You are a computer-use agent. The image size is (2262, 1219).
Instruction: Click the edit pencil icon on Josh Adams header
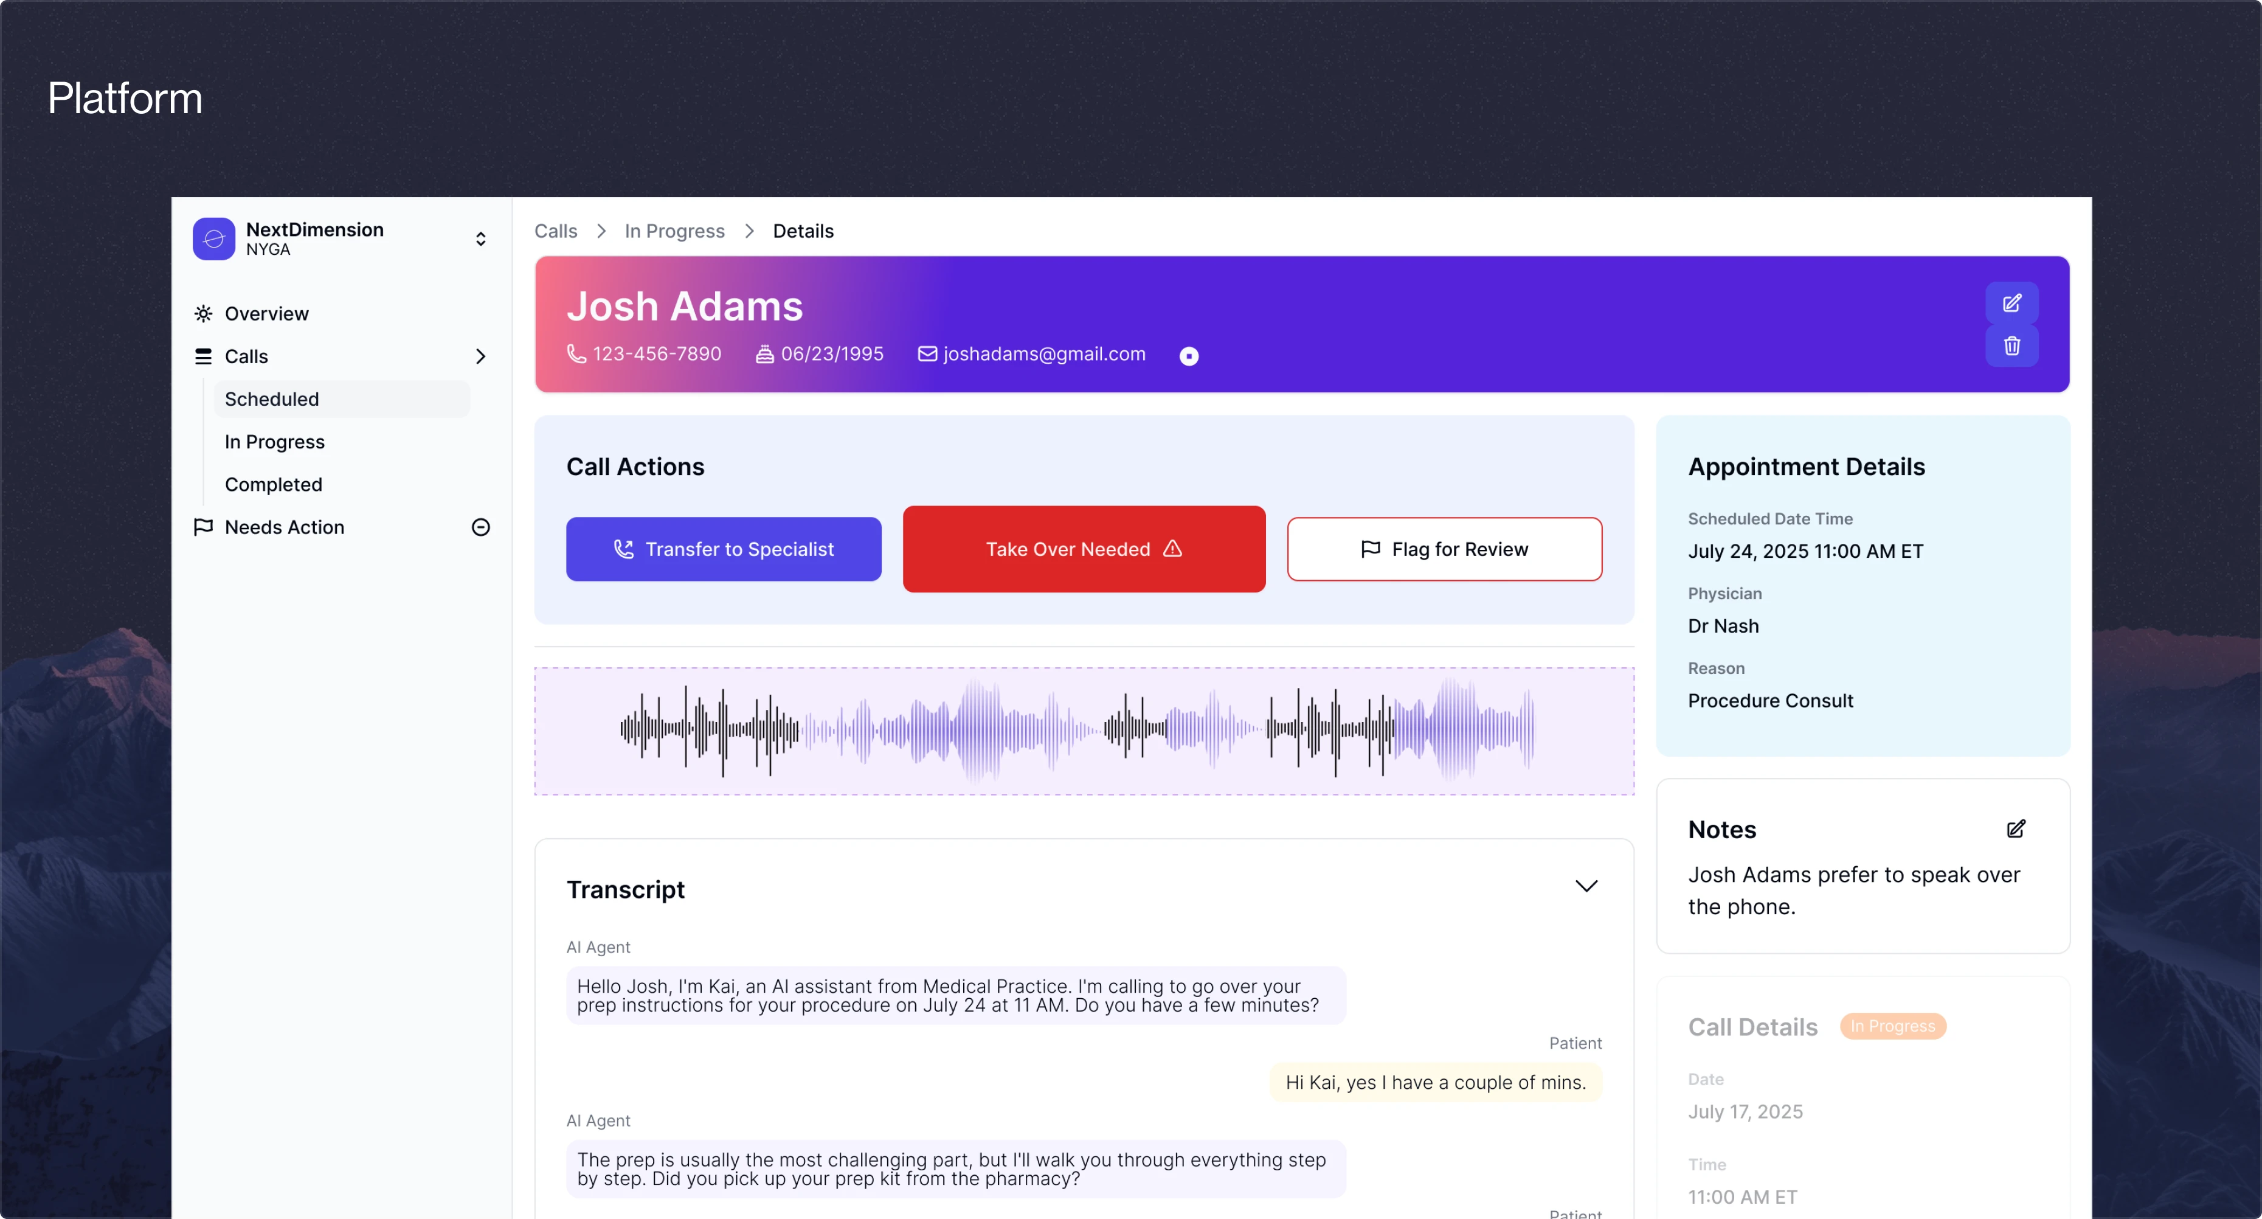click(2013, 303)
